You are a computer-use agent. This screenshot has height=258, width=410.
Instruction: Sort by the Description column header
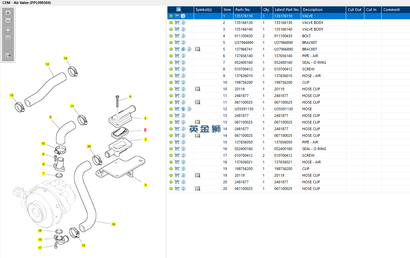312,10
